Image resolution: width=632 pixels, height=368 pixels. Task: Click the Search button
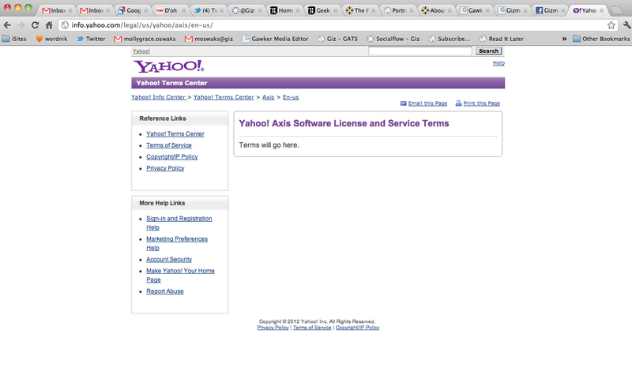(488, 51)
